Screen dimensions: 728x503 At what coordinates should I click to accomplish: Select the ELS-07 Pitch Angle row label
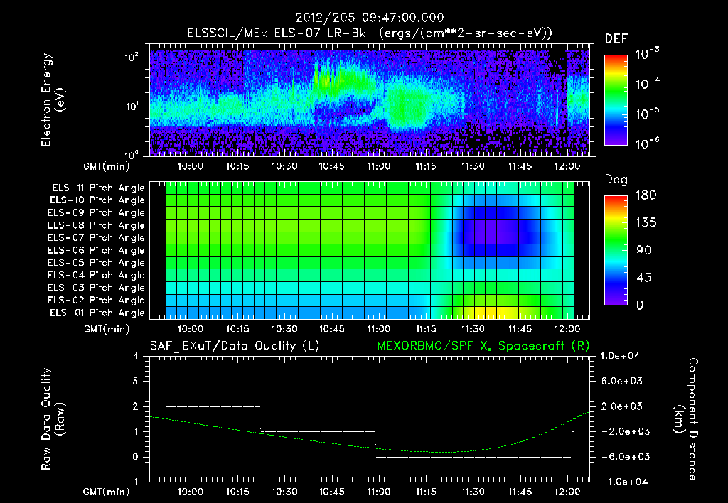click(x=97, y=237)
